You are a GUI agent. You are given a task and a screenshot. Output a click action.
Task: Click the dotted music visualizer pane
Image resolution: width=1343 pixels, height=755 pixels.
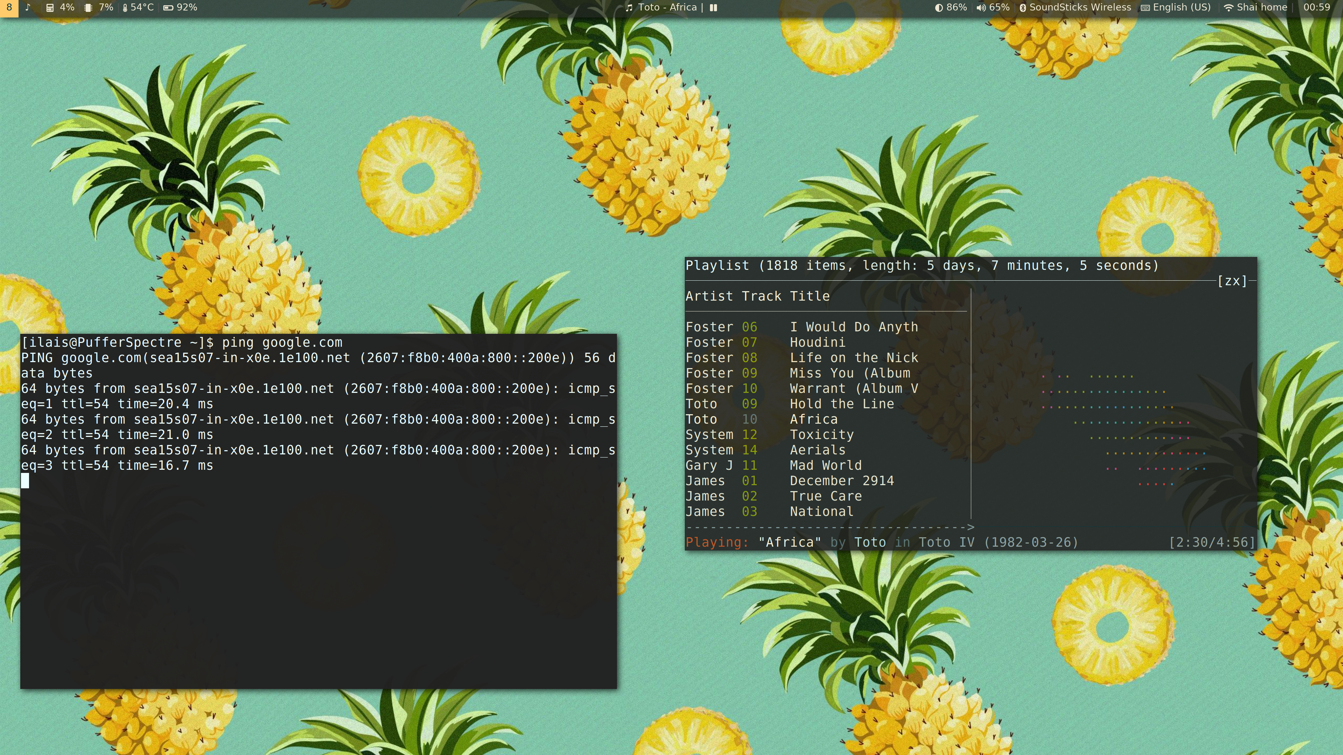pos(1115,404)
